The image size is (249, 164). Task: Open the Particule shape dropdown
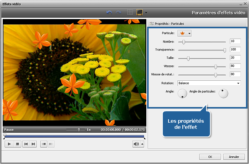tap(185, 33)
